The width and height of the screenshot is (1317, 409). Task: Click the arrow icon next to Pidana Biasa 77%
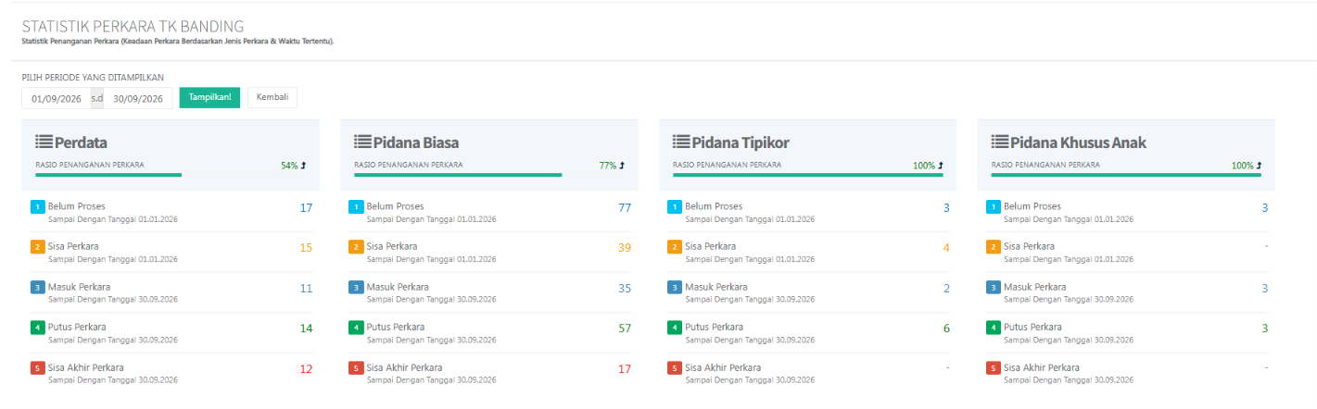coord(622,166)
